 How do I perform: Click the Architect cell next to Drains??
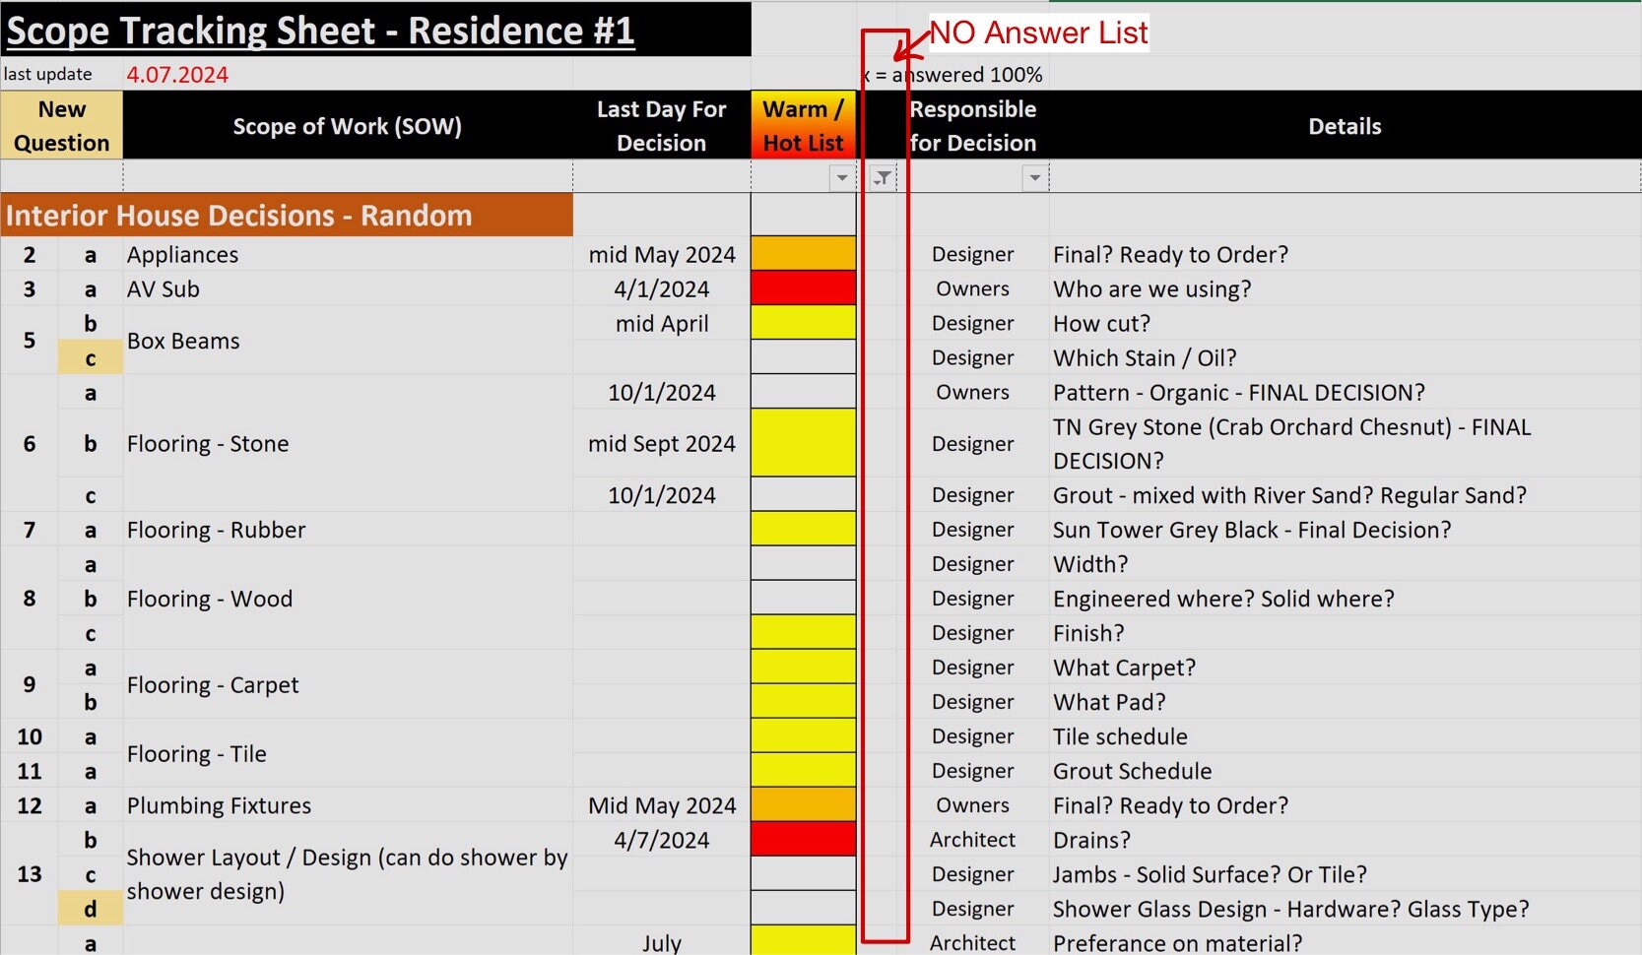click(971, 839)
